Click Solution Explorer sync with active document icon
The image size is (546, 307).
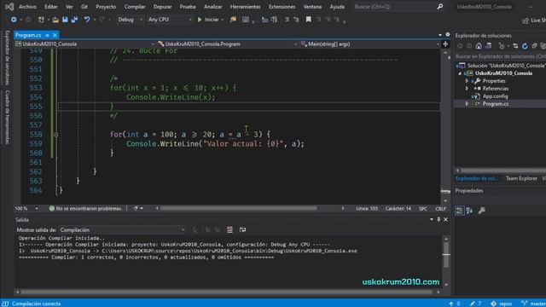point(515,46)
